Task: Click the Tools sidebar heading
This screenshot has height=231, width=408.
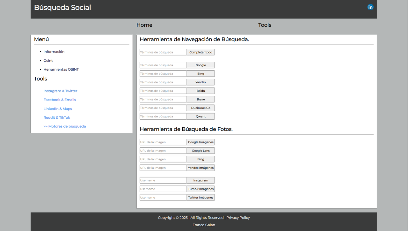Action: (40, 79)
